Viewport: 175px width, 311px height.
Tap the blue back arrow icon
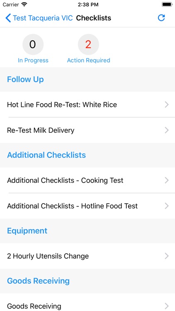[x=8, y=18]
